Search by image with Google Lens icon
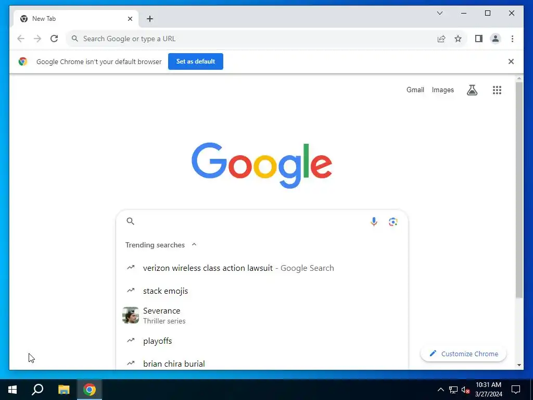This screenshot has width=533, height=400. coord(393,221)
